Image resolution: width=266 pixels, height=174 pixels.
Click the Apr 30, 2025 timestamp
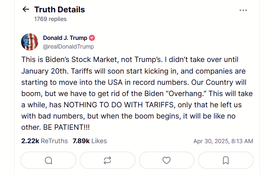(223, 141)
